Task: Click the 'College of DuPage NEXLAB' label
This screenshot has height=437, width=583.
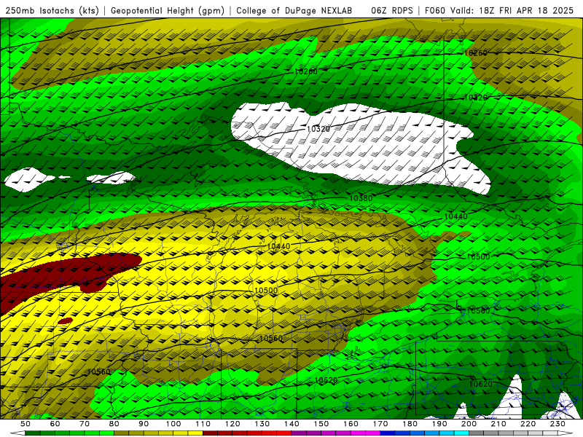Action: (294, 11)
